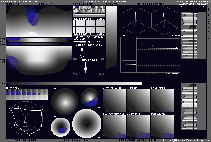This screenshot has width=211, height=142.
Task: Click the polar hue-chroma diagram center
Action: [25, 119]
